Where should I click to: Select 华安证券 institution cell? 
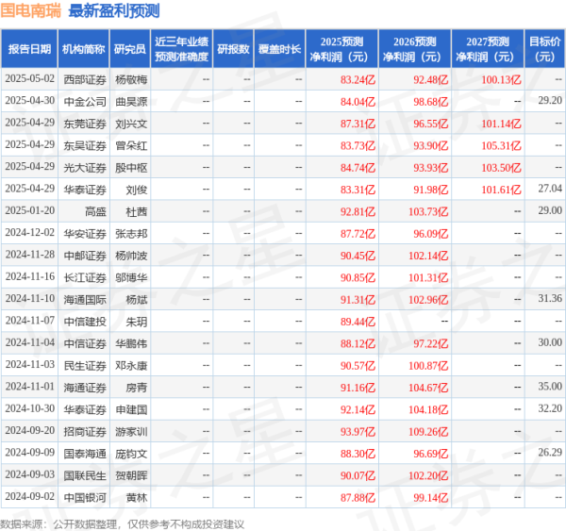[x=85, y=234]
